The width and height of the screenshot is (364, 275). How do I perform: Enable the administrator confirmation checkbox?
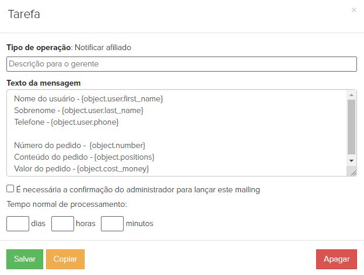coord(10,189)
